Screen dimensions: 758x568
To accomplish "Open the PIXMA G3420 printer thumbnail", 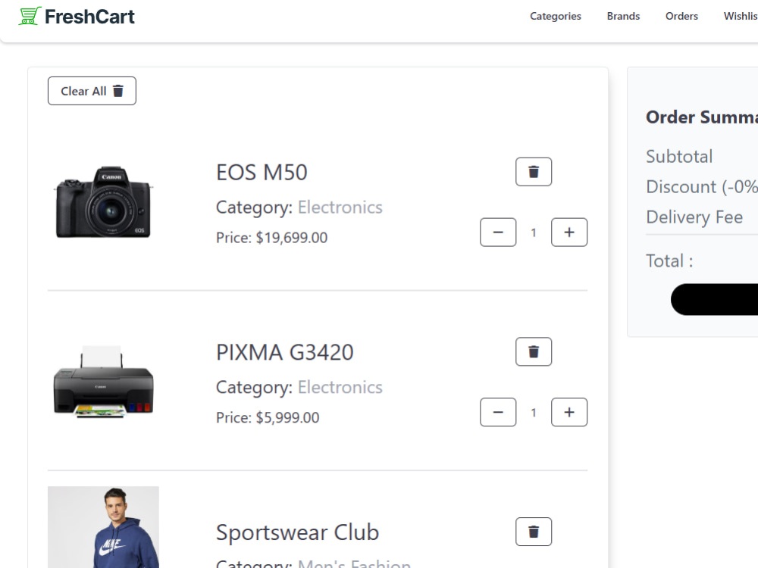I will 103,382.
